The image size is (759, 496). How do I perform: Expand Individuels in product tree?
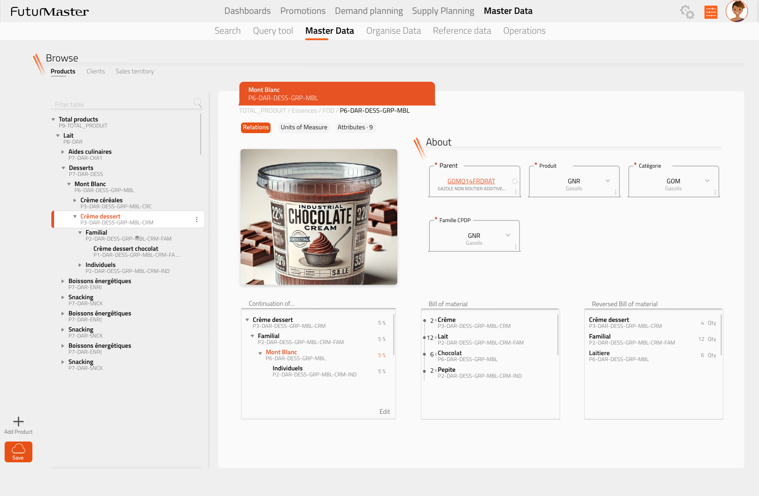[x=80, y=265]
